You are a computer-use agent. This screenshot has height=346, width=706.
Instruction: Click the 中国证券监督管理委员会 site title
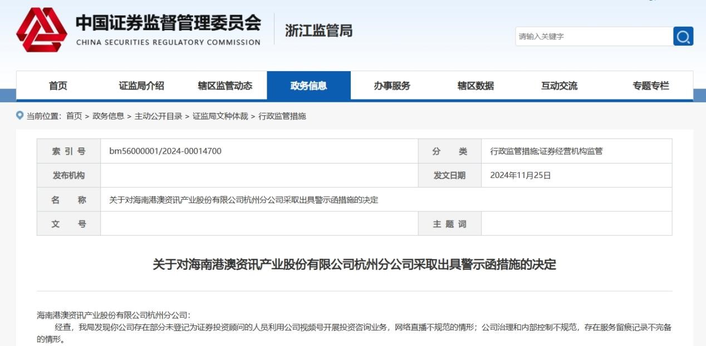tap(168, 23)
